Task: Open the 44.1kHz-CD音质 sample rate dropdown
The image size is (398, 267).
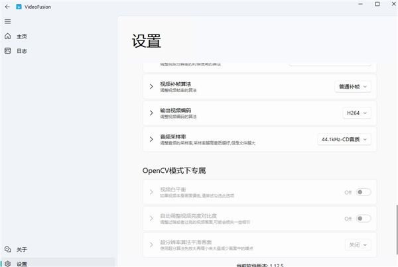Action: click(x=344, y=139)
